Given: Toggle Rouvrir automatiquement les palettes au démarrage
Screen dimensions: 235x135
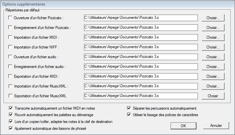Looking at the screenshot, I should pos(11,115).
